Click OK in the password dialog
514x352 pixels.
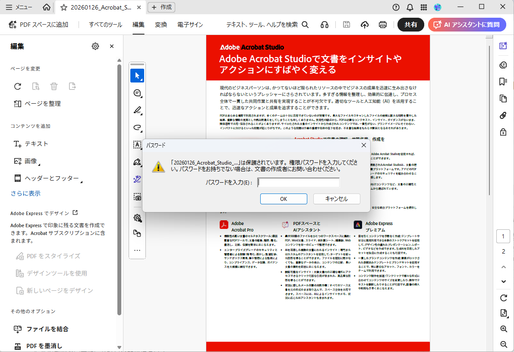pyautogui.click(x=284, y=199)
